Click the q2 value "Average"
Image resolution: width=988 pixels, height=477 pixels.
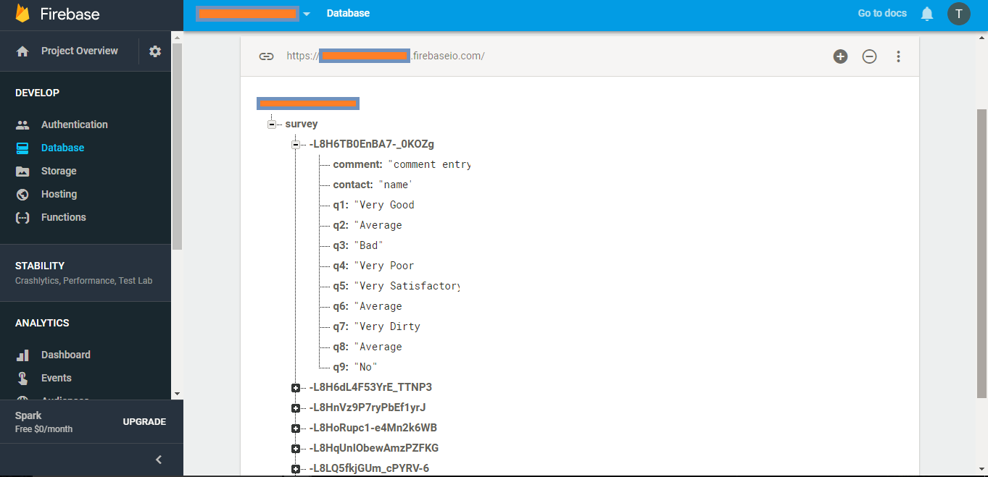point(378,225)
